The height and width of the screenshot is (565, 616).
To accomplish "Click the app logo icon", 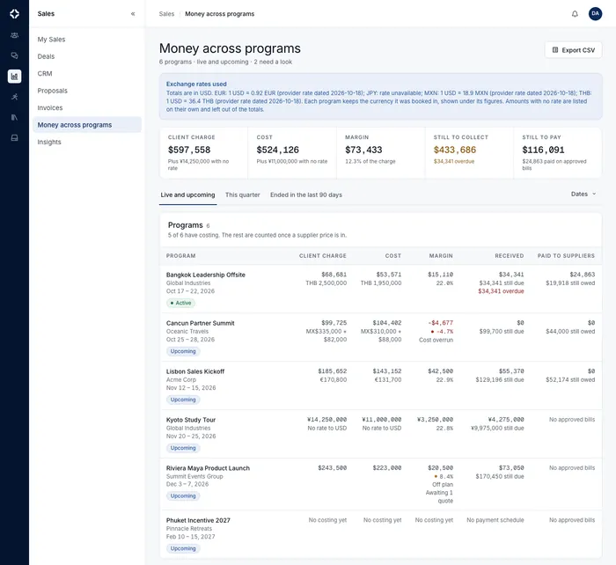I will click(x=15, y=14).
